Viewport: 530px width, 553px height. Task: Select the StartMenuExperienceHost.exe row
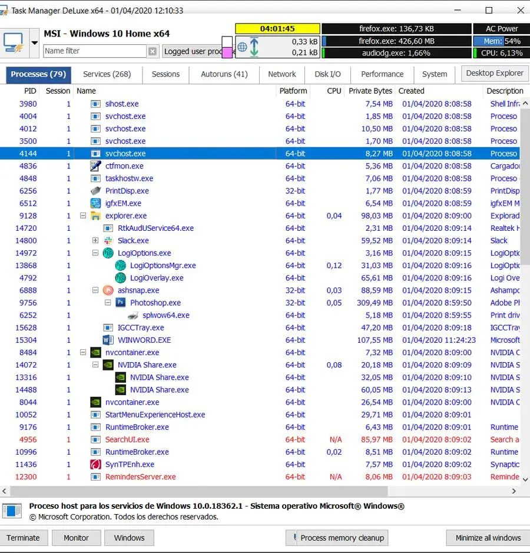coord(260,415)
